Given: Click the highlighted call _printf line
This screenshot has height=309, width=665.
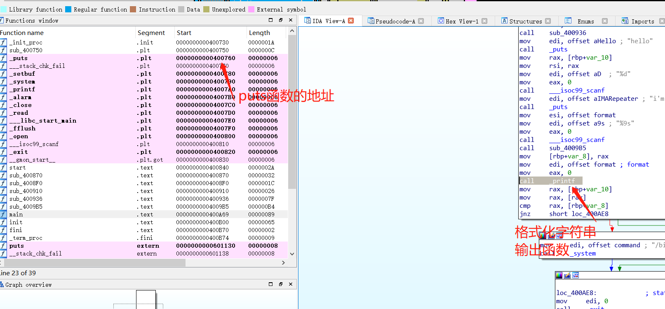Looking at the screenshot, I should coord(550,181).
